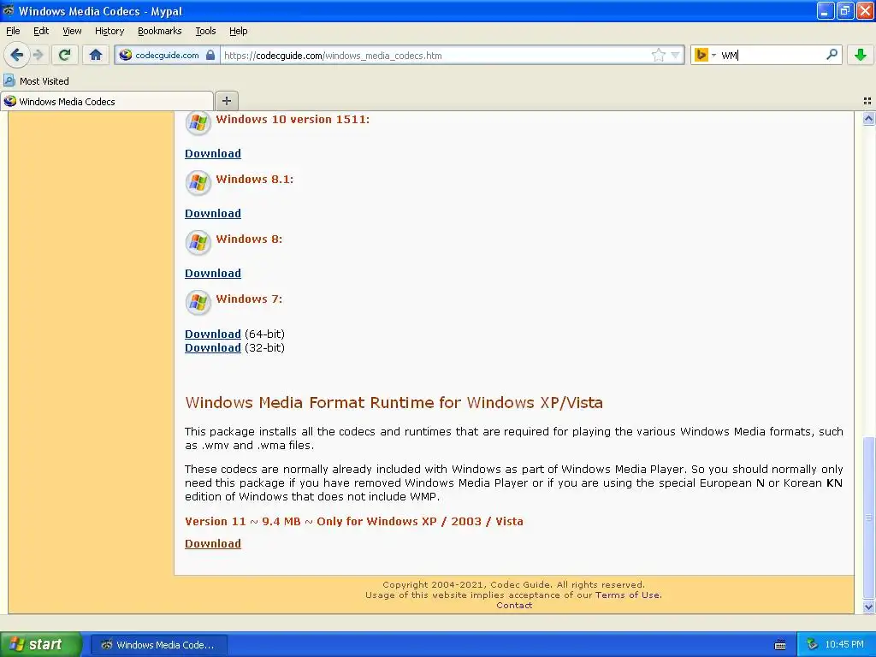Open the Help menu

click(x=238, y=31)
